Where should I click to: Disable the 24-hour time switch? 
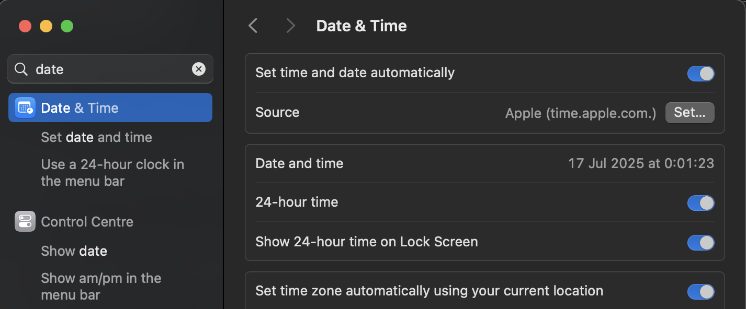click(700, 203)
